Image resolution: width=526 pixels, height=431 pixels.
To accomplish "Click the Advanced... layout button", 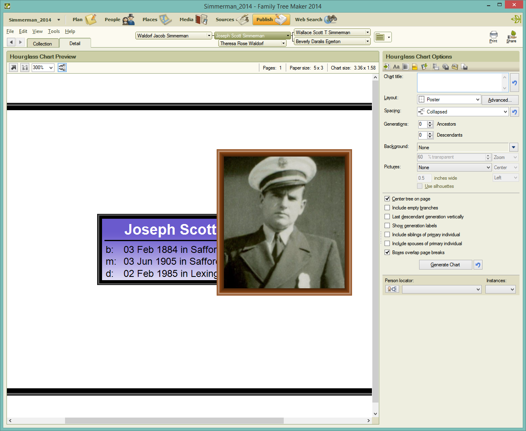I will click(500, 100).
